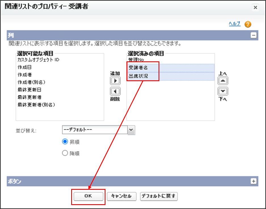Click the add (追加) right arrow button

[x=115, y=81]
